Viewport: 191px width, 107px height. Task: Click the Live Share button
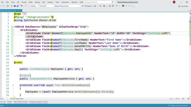click(x=183, y=6)
